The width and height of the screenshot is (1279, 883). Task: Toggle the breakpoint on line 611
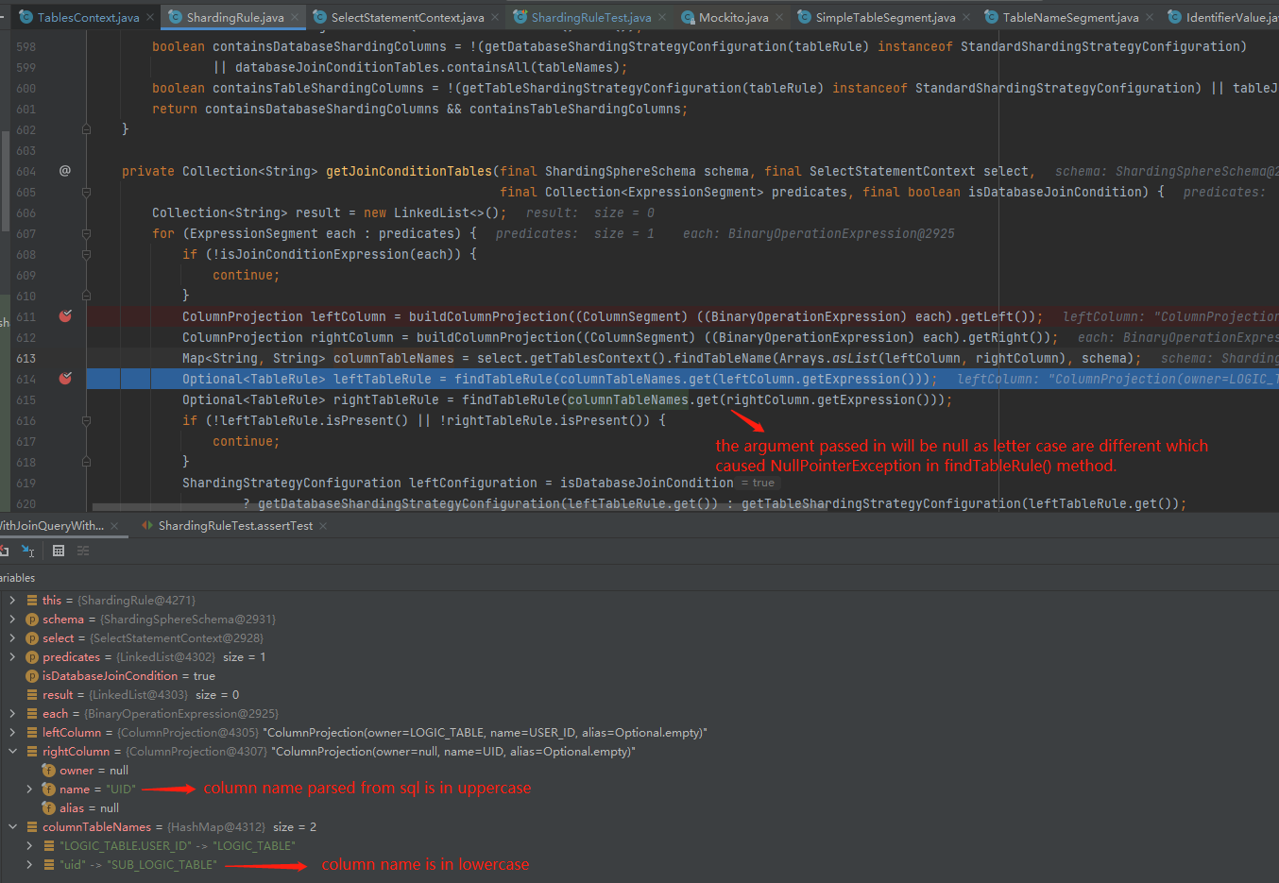click(x=65, y=316)
